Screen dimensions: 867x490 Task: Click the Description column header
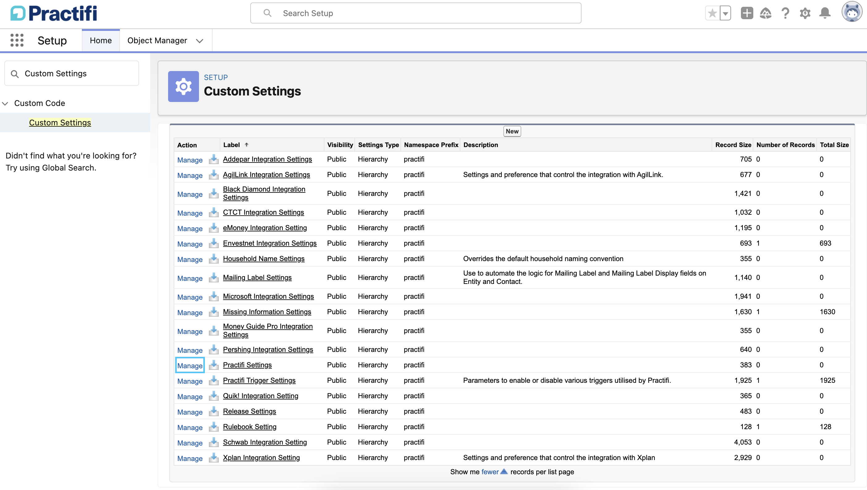pos(481,145)
